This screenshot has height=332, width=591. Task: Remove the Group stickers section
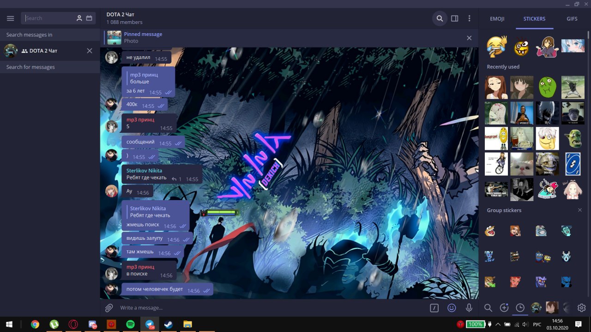click(580, 210)
